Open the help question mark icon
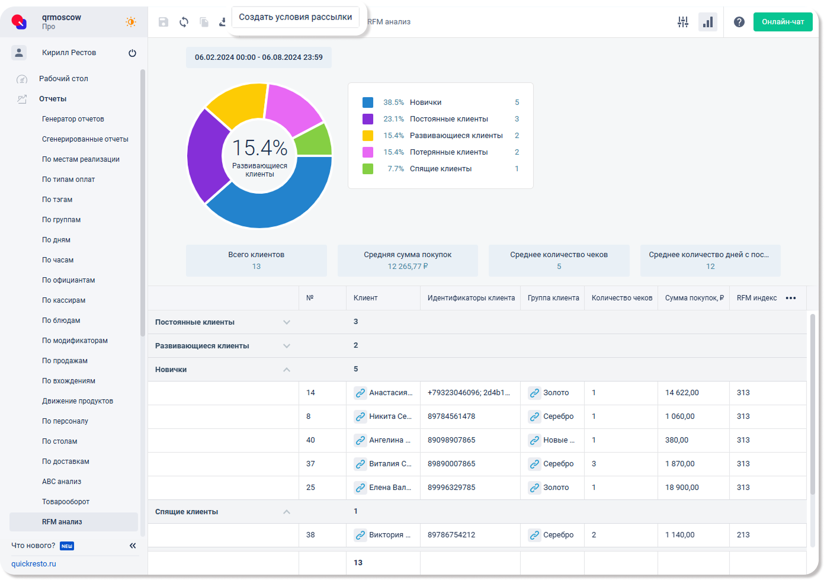 (x=739, y=22)
